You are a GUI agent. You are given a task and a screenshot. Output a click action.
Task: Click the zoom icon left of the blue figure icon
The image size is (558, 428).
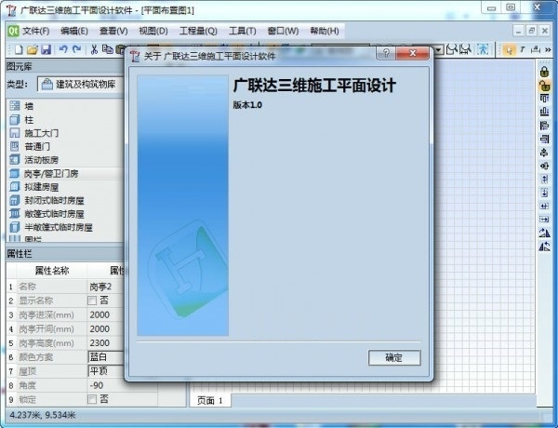[466, 49]
